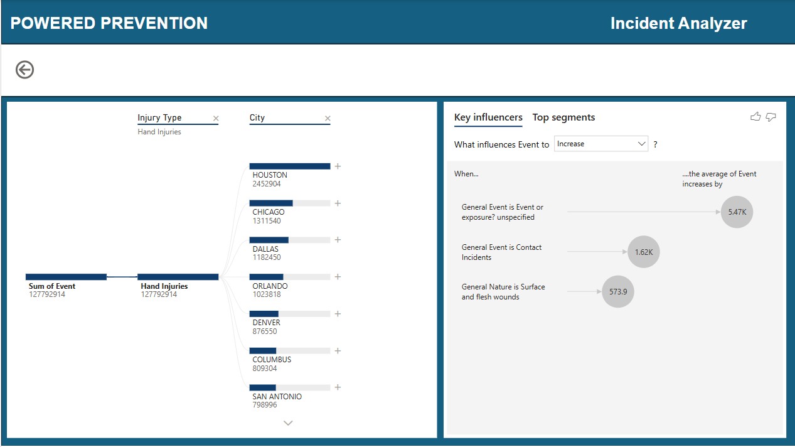Expand the DALLAS node with plus
This screenshot has width=795, height=447.
(338, 240)
